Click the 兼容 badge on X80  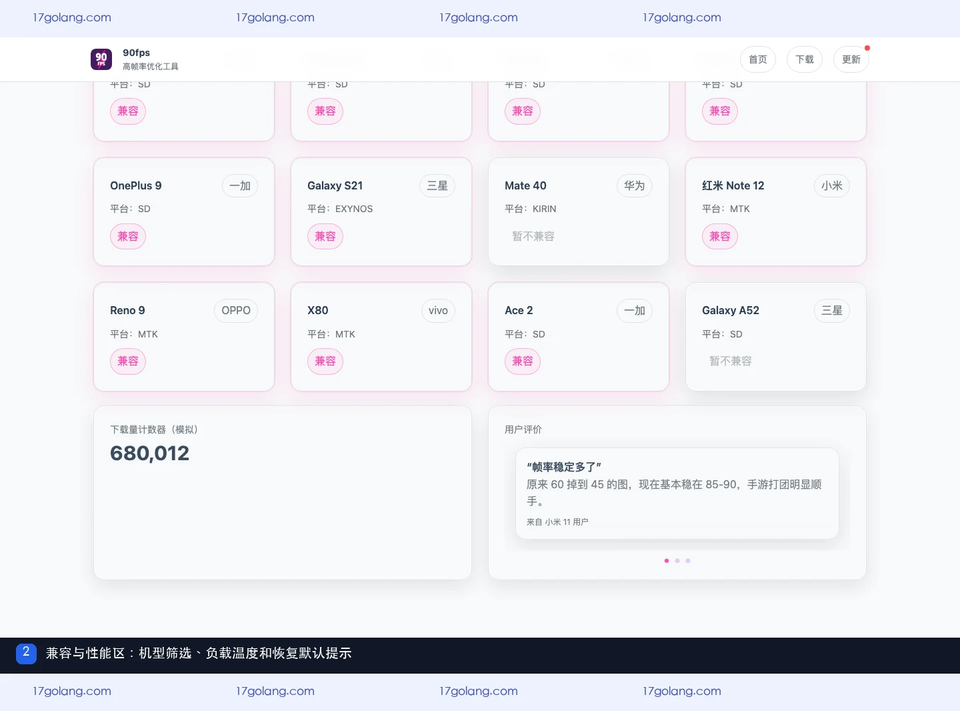click(325, 361)
